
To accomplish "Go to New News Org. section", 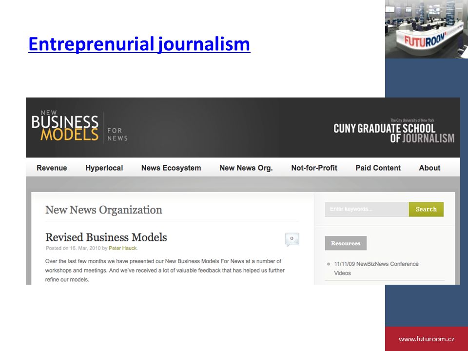I will (246, 168).
